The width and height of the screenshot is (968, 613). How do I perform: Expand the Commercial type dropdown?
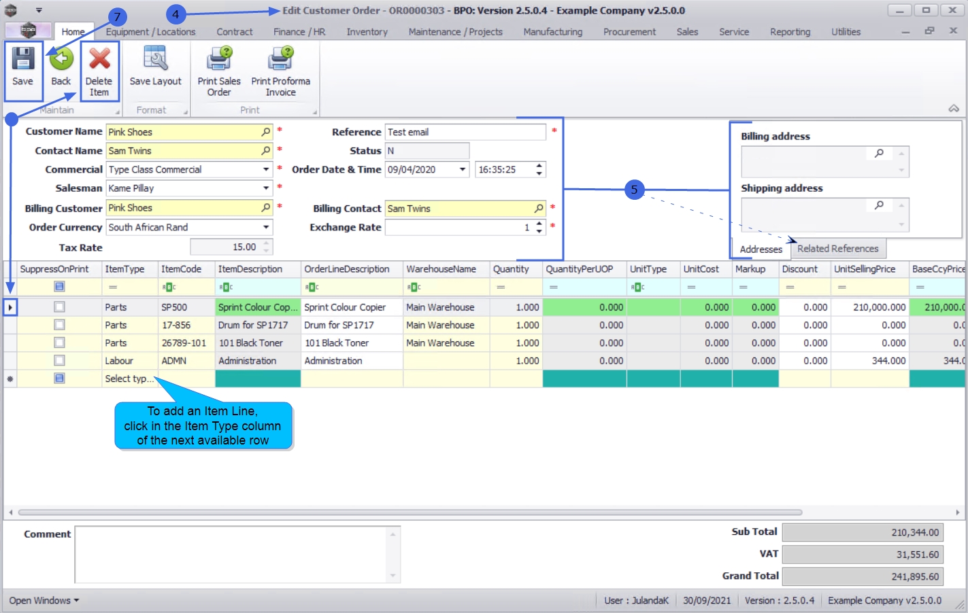pos(266,169)
